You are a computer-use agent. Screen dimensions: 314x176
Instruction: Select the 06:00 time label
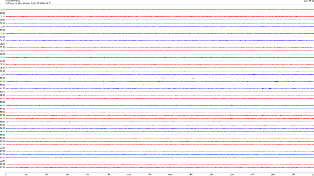coord(2,51)
